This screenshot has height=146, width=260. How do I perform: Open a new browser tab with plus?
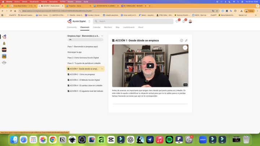pyautogui.click(x=150, y=6)
